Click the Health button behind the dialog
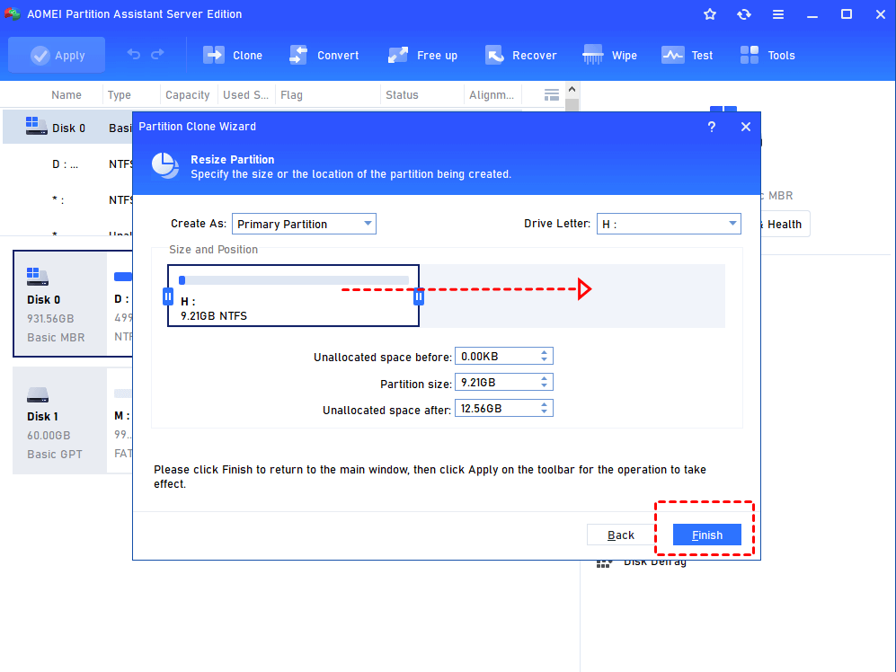Image resolution: width=896 pixels, height=672 pixels. [x=785, y=224]
